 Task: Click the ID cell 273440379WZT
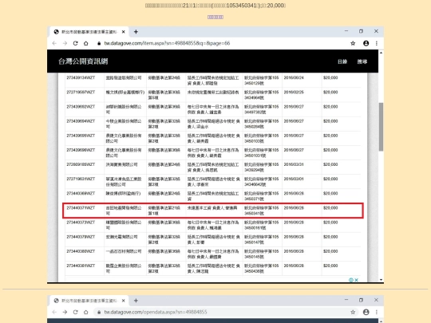click(x=81, y=237)
